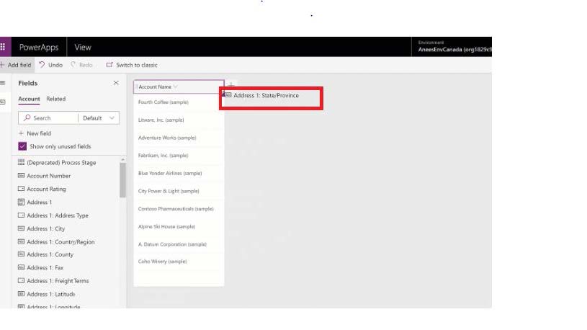Screen dimensions: 587x330
Task: Click the Address Type option set icon
Action: [x=22, y=215]
